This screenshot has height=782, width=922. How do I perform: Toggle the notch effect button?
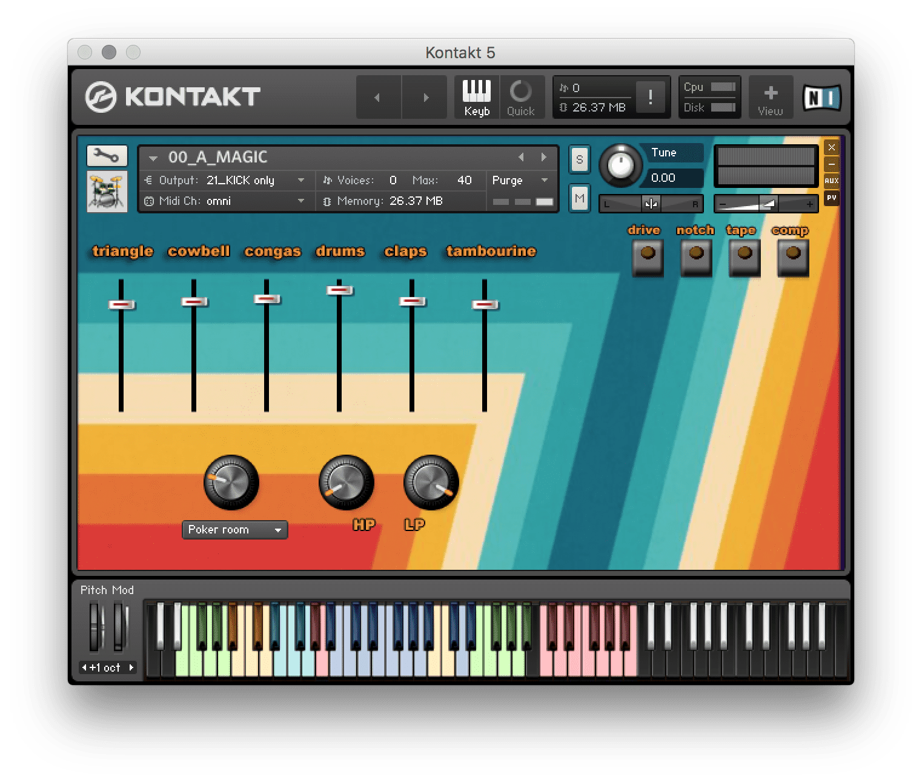click(x=696, y=257)
